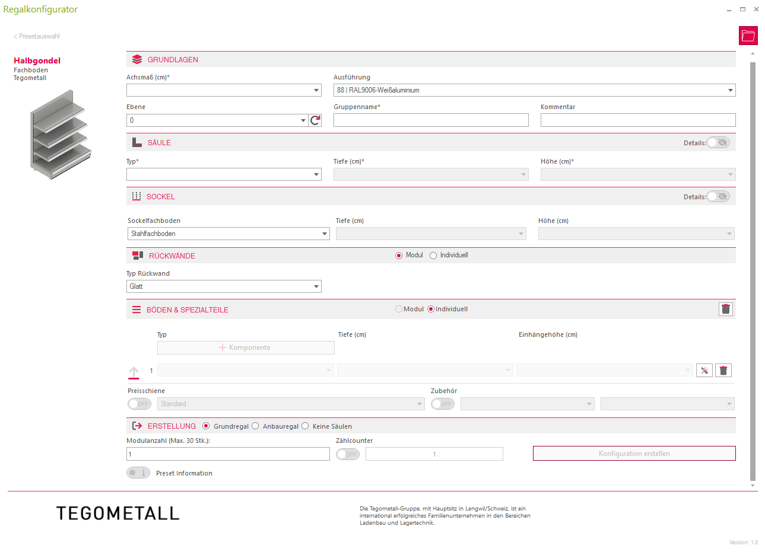This screenshot has width=765, height=552.
Task: Go back to Presetauswahl
Action: [37, 36]
